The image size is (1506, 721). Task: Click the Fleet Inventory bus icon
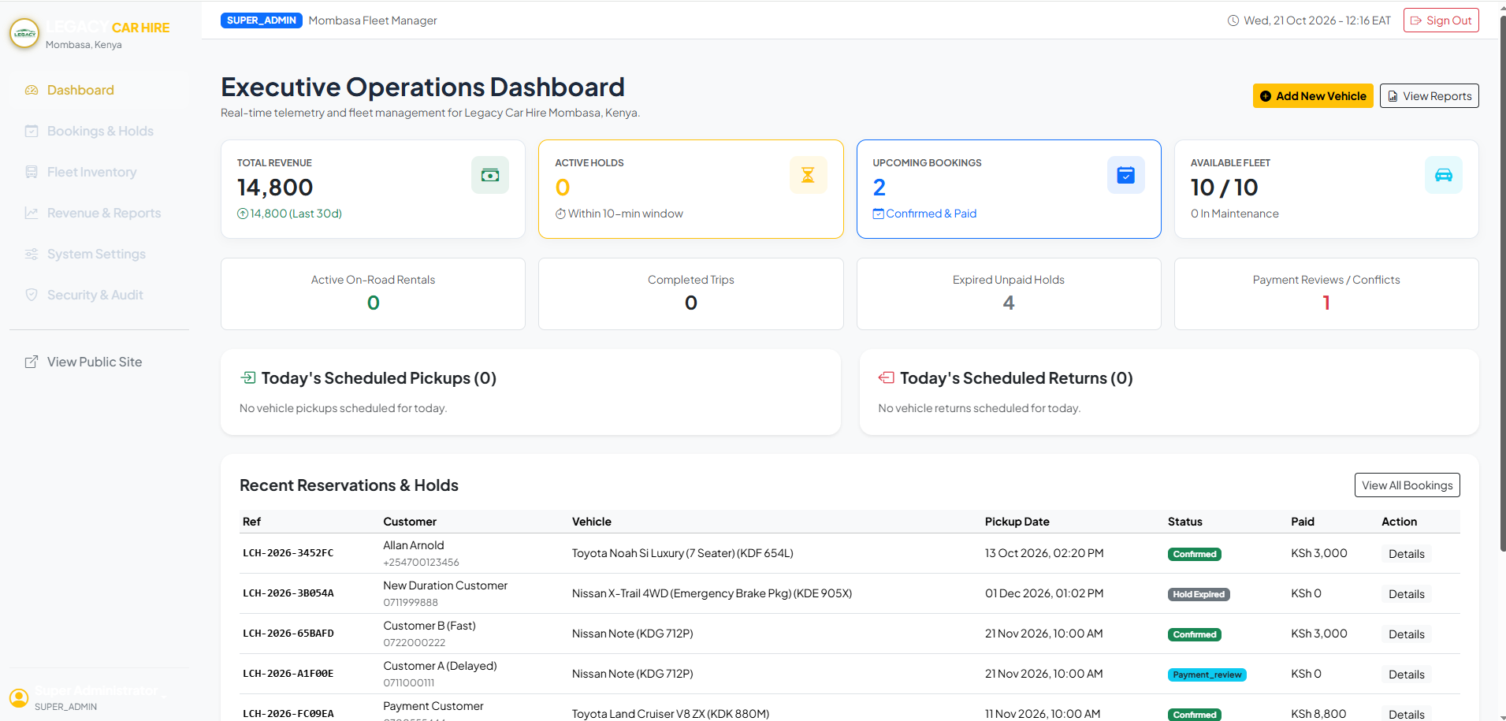click(x=32, y=172)
